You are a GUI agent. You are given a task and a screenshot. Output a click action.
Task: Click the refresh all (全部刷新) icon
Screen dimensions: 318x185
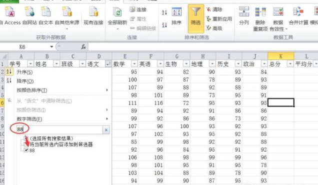[117, 12]
